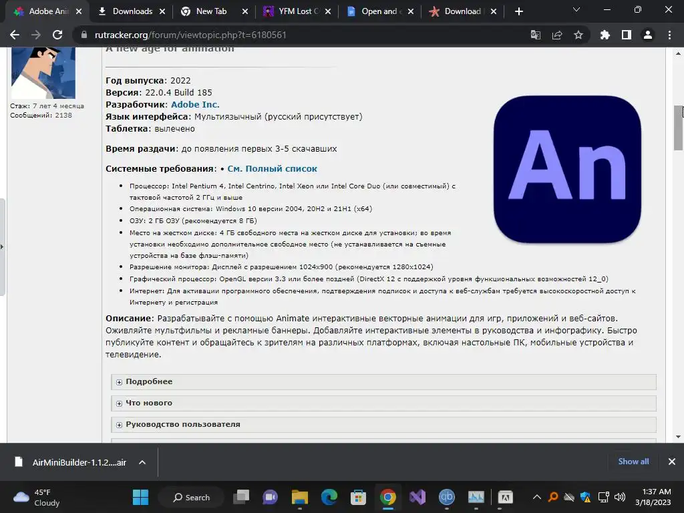Open Visual Studio from taskbar
Image resolution: width=684 pixels, height=513 pixels.
coord(417,497)
